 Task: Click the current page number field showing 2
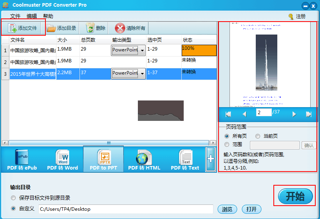click(264, 112)
